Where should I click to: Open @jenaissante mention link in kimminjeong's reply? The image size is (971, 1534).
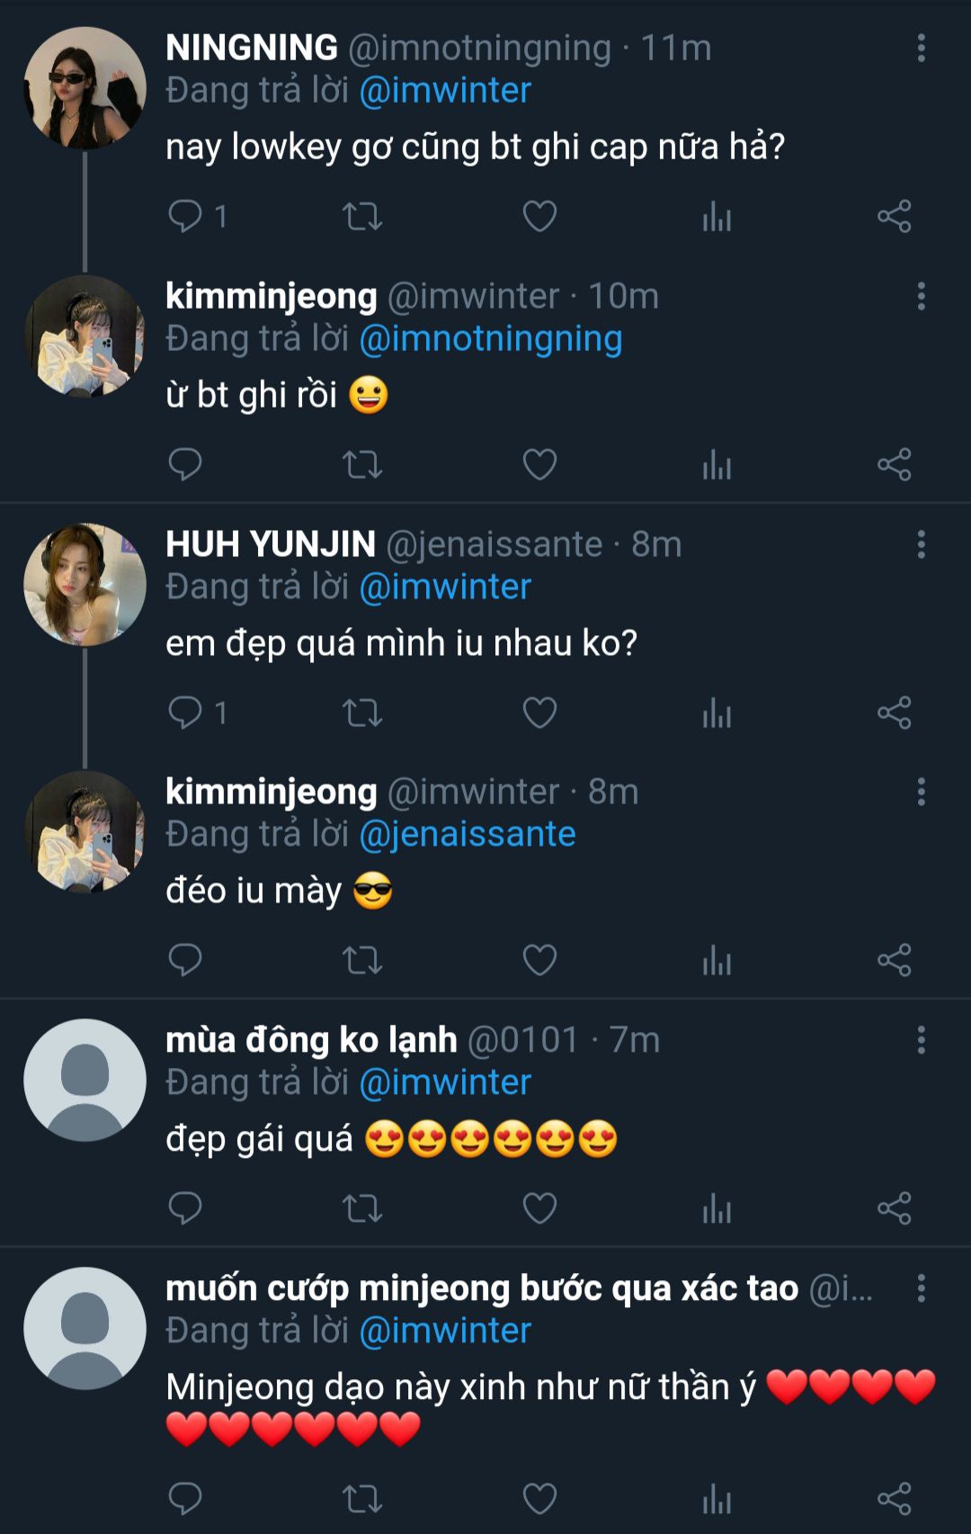(468, 835)
